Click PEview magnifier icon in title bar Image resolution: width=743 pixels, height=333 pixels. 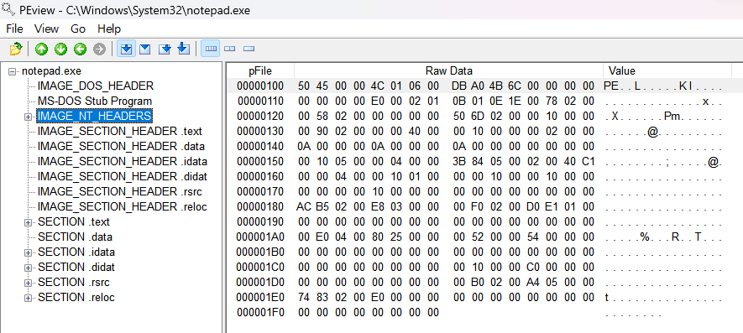pos(8,9)
